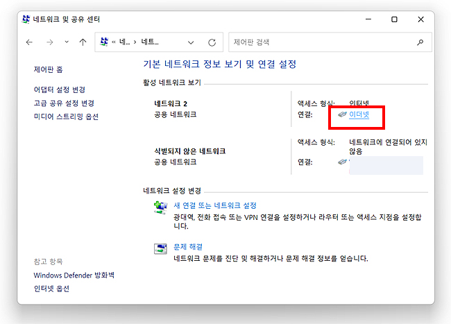This screenshot has width=451, height=324.
Task: Open Windows Defender 방화벽 link
Action: [74, 275]
